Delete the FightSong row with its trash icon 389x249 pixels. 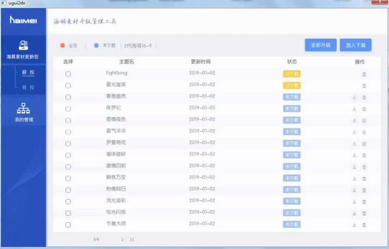tap(364, 74)
